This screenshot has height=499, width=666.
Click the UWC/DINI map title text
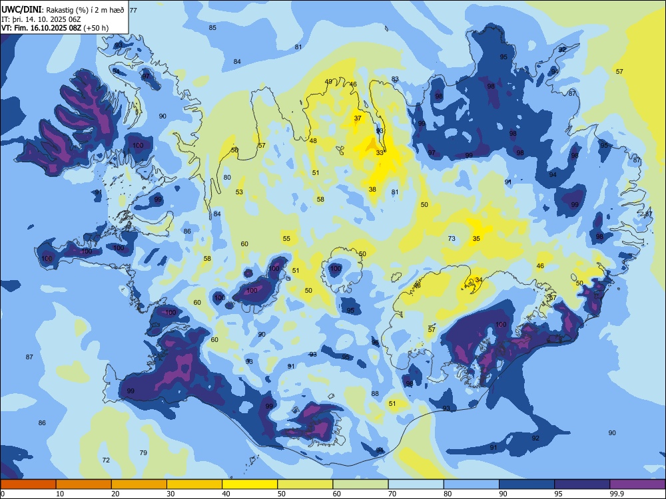coord(21,10)
